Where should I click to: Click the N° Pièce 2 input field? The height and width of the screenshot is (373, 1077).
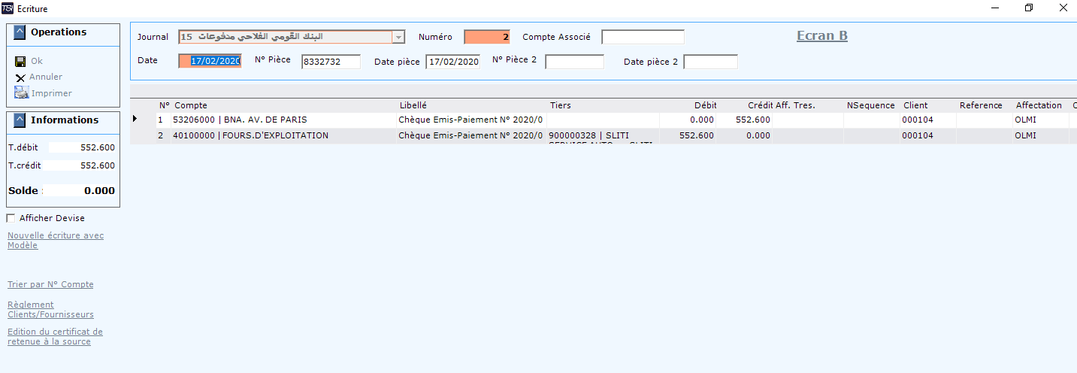pyautogui.click(x=574, y=62)
